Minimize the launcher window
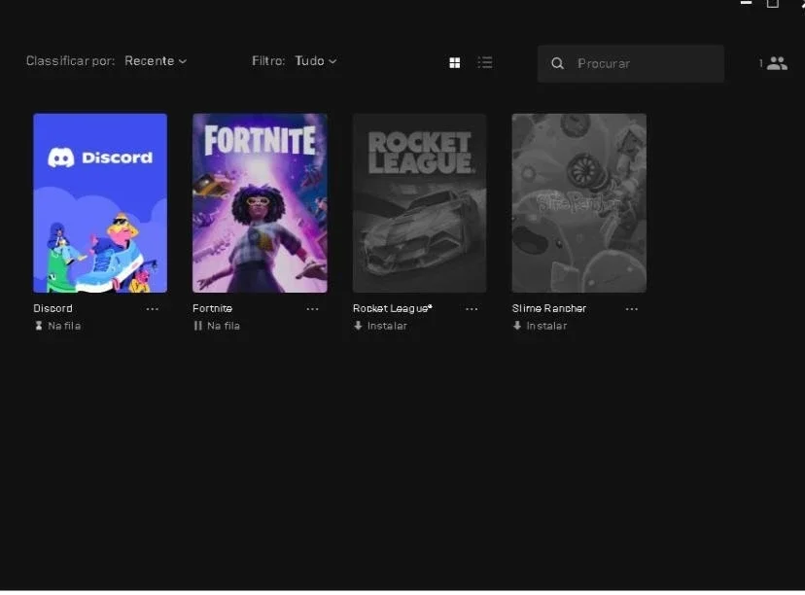This screenshot has height=595, width=805. point(746,3)
